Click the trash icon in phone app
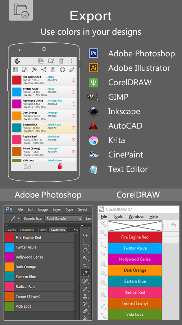Image resolution: width=182 pixels, height=325 pixels. click(x=61, y=61)
